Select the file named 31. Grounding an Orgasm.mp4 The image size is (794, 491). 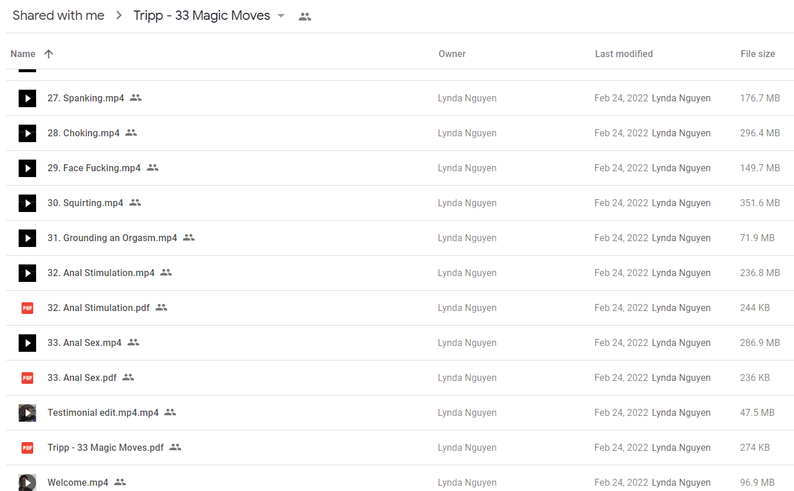pos(112,238)
